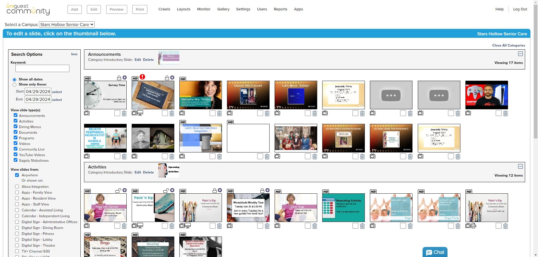Click the Keyword search field
Image resolution: width=538 pixels, height=257 pixels.
click(42, 68)
